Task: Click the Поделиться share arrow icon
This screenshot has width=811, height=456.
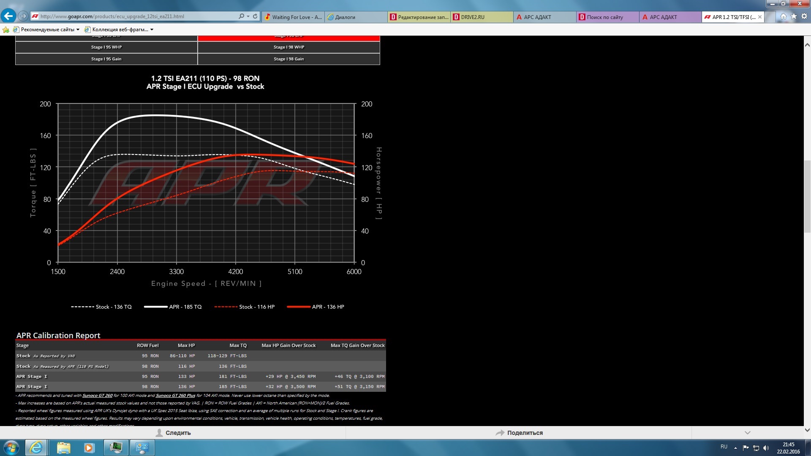Action: coord(500,433)
